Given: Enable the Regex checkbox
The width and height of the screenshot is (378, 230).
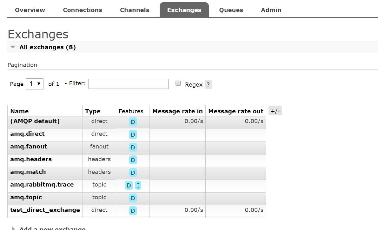Looking at the screenshot, I should pyautogui.click(x=178, y=83).
